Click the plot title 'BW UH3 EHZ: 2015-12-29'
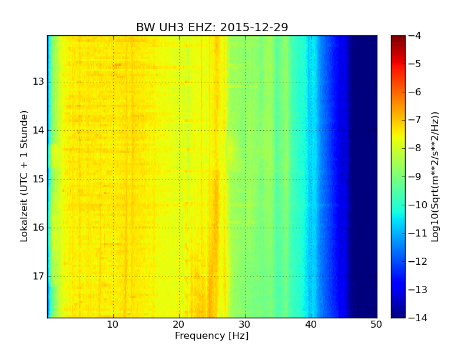Viewport: 471px width, 353px height. pos(212,27)
